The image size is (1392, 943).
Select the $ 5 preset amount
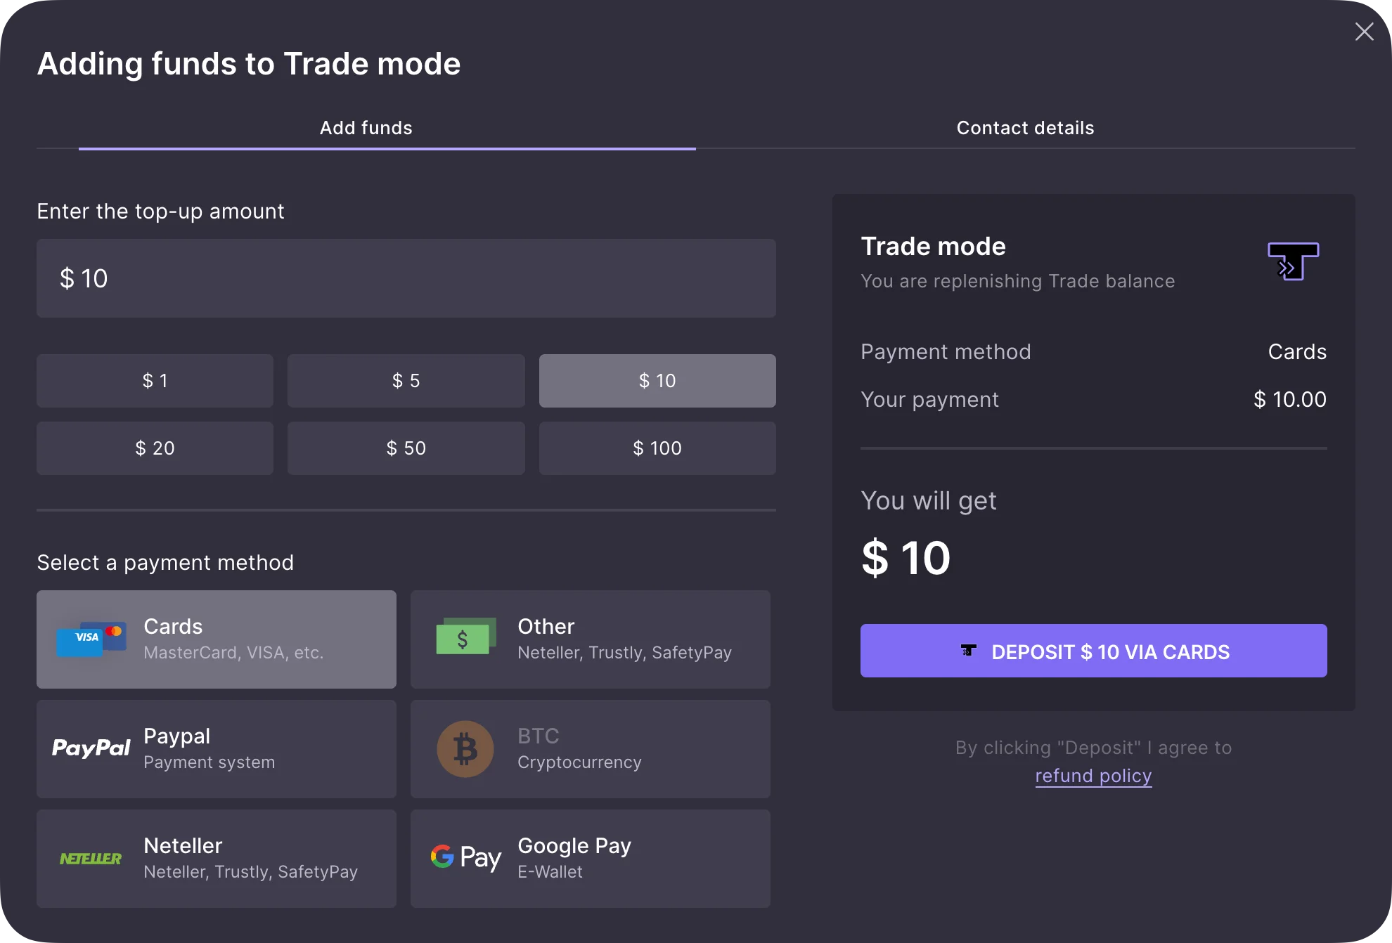[x=406, y=381]
